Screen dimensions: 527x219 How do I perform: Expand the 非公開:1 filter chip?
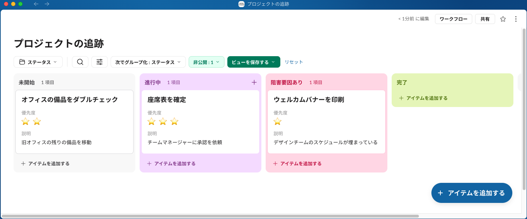tap(207, 62)
